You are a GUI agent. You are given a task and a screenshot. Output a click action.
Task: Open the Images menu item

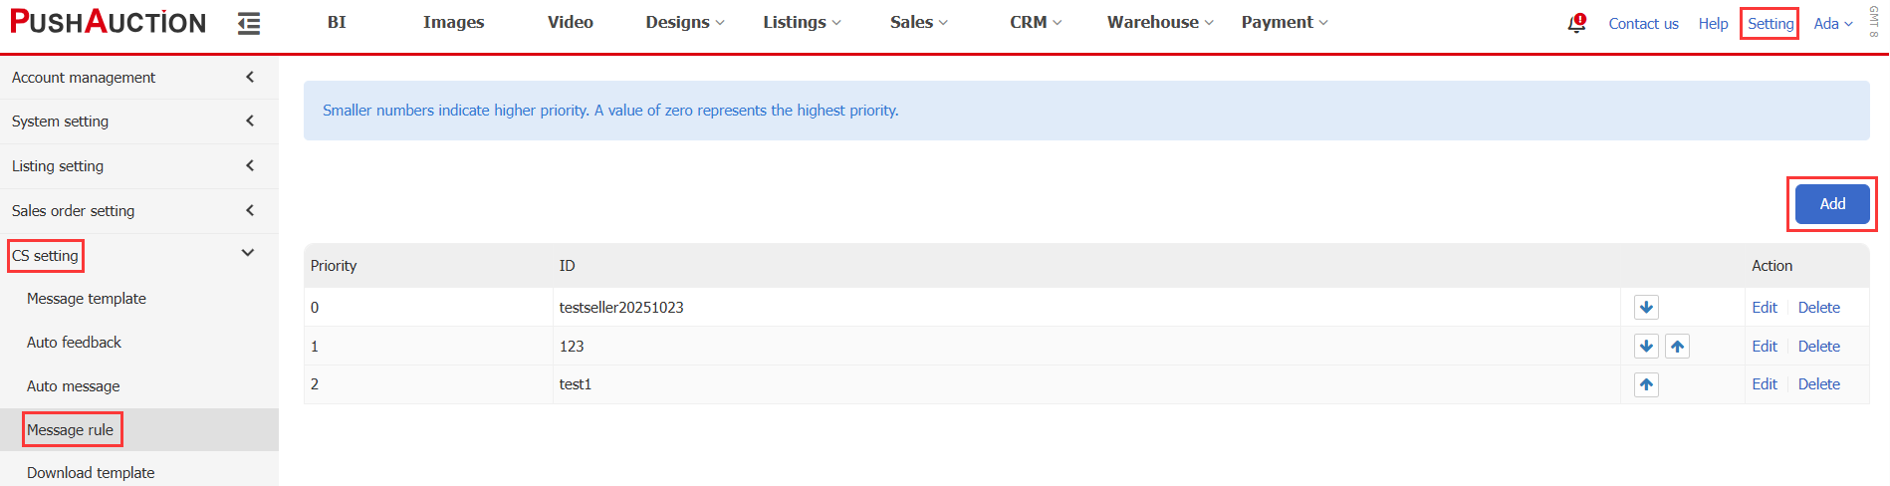click(x=453, y=22)
